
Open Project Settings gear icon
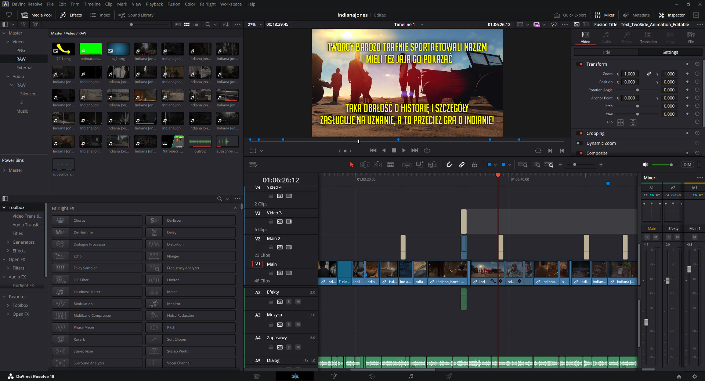pyautogui.click(x=694, y=376)
